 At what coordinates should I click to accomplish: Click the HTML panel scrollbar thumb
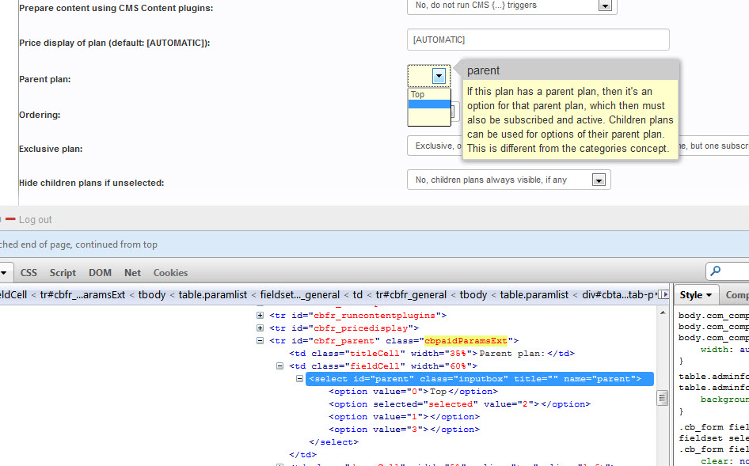[x=662, y=398]
